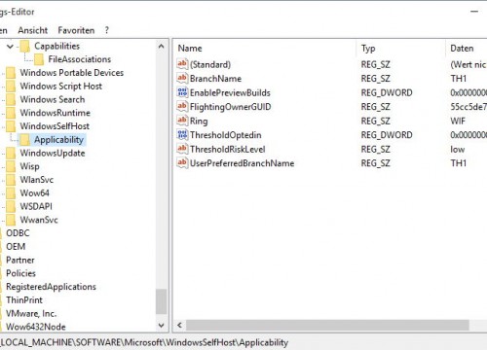This screenshot has width=487, height=350.
Task: Minimize the Registry Editor window
Action: [x=474, y=12]
